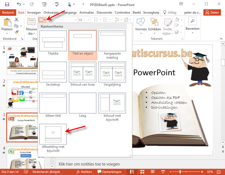This screenshot has height=175, width=225.
Task: Open the touch mode dropdown arrow
Action: coord(74,4)
